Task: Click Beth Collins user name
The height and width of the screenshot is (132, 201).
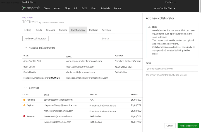Action: [x=29, y=67]
